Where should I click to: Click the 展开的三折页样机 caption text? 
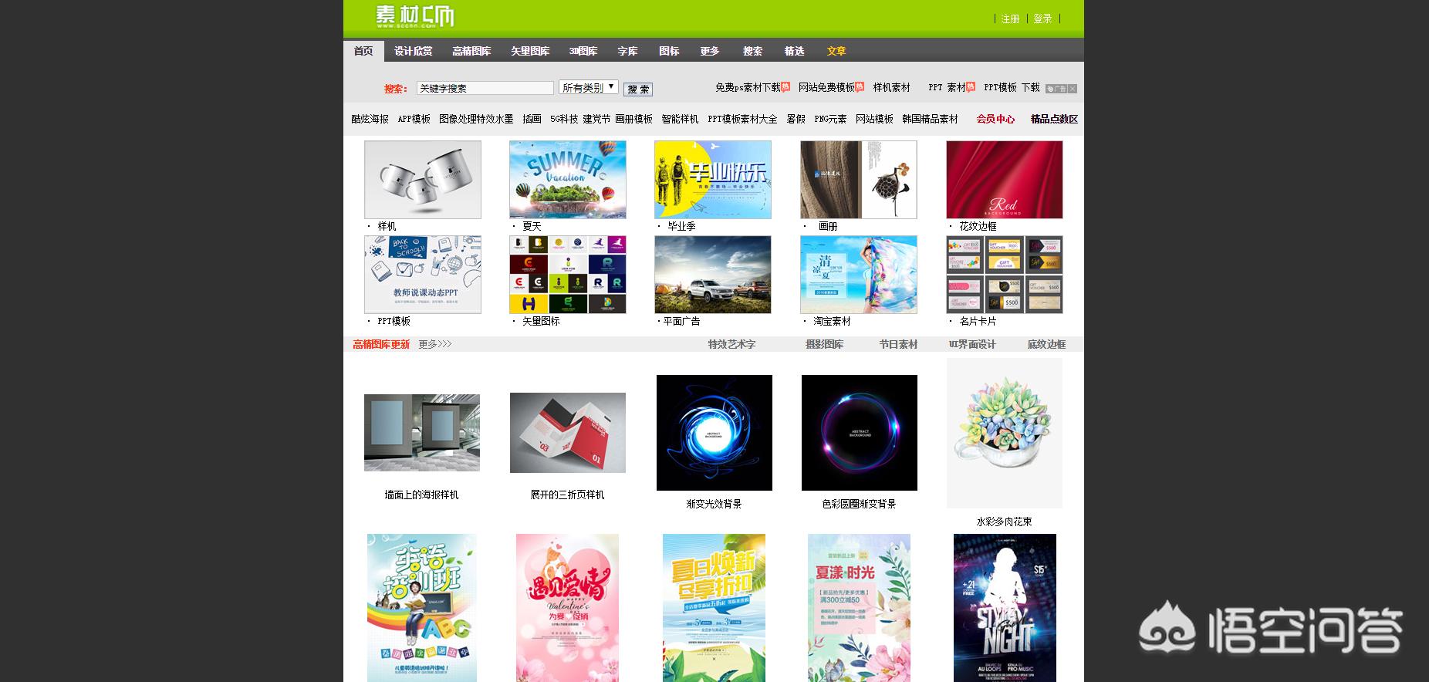point(568,495)
